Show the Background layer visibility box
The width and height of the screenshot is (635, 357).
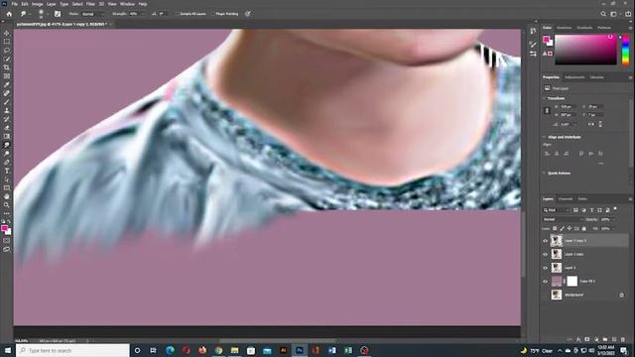[545, 295]
